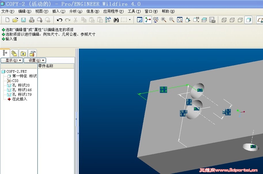
Task: Click the Regenerate model icon
Action: tap(108, 20)
